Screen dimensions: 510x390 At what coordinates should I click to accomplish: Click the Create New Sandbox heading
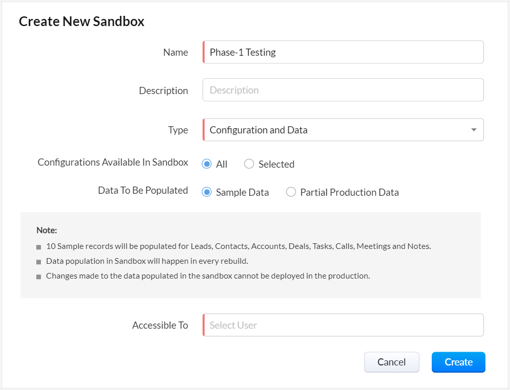82,21
